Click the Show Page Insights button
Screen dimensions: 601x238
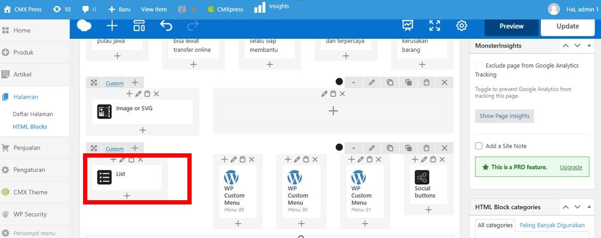[x=505, y=116]
